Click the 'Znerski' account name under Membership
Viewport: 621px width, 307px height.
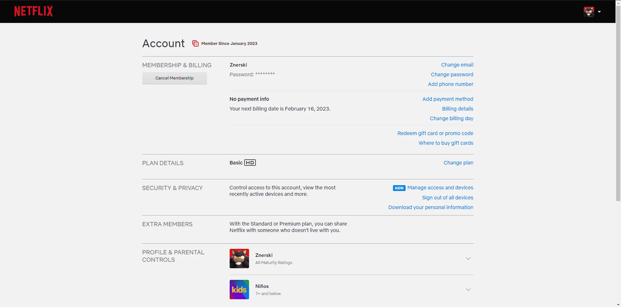(238, 65)
